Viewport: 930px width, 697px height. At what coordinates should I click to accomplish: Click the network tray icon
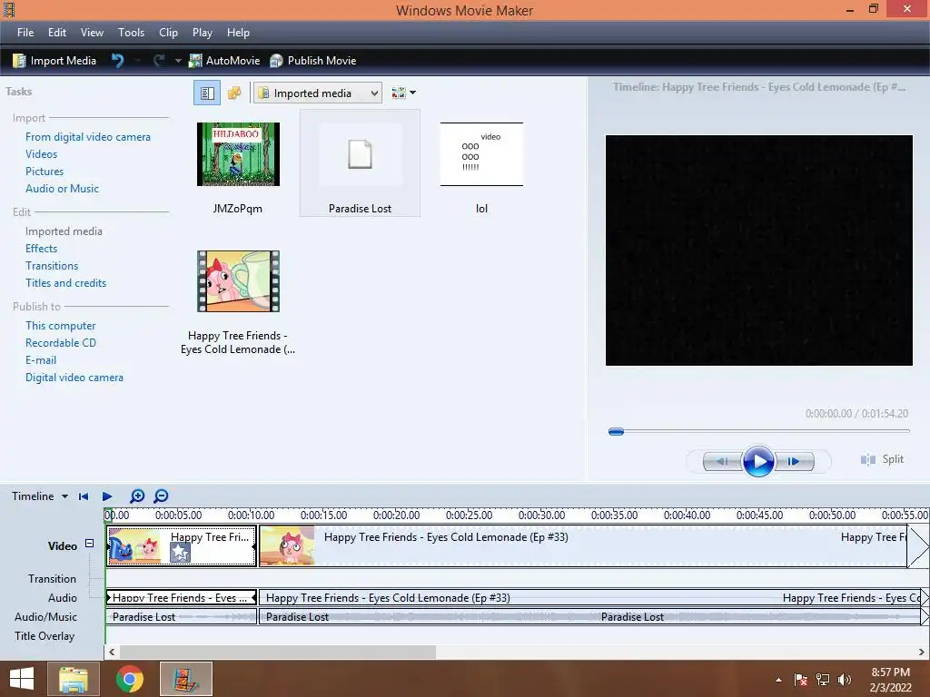pyautogui.click(x=823, y=680)
